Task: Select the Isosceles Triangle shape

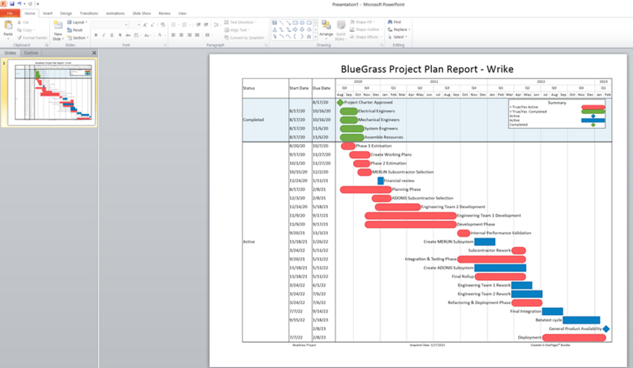Action: point(275,29)
